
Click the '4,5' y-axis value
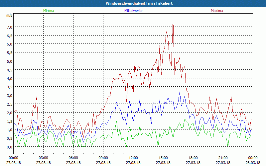[x=9, y=70]
